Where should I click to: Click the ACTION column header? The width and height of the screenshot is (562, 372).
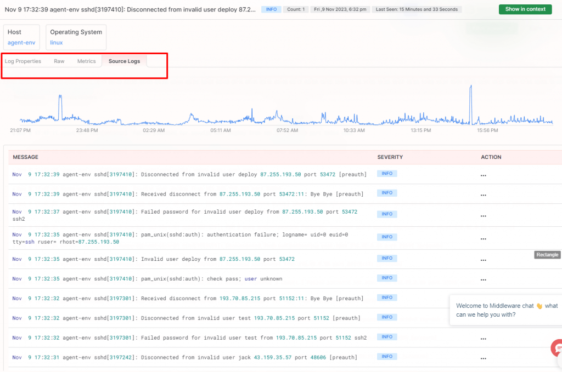[491, 157]
